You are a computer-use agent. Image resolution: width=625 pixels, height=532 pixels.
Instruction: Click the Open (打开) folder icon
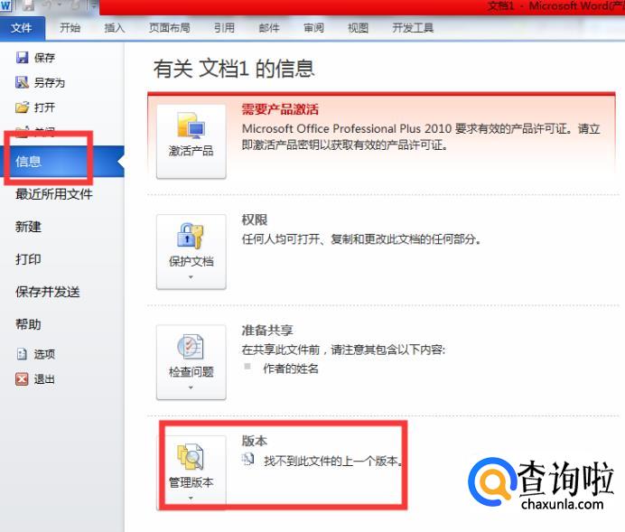pyautogui.click(x=23, y=107)
